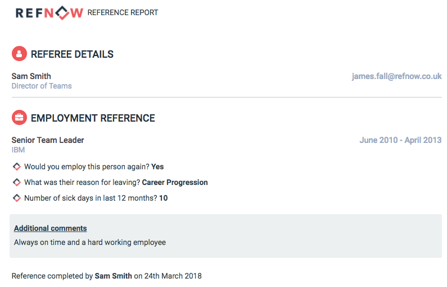Viewport: 447px width, 287px height.
Task: Click the referee name Sam Smith
Action: click(31, 76)
